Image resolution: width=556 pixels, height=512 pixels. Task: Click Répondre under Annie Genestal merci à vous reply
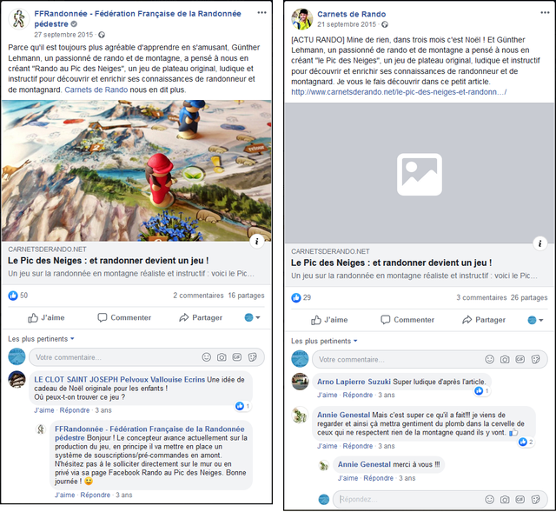pos(379,478)
